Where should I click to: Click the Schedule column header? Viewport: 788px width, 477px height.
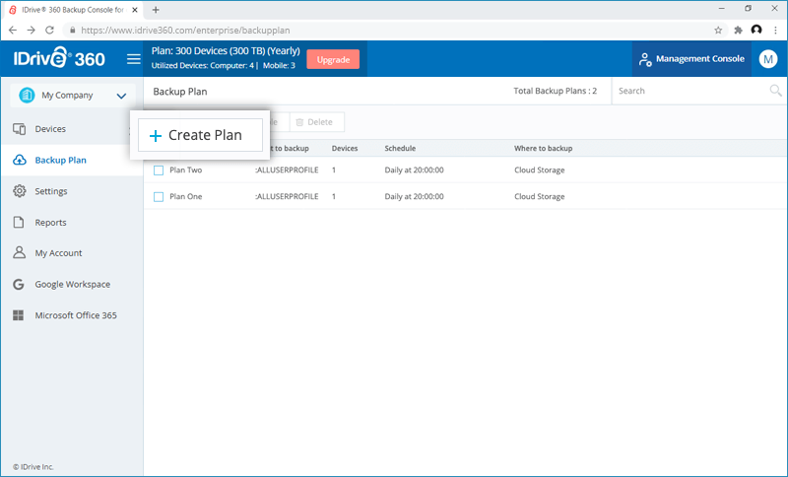(x=400, y=148)
